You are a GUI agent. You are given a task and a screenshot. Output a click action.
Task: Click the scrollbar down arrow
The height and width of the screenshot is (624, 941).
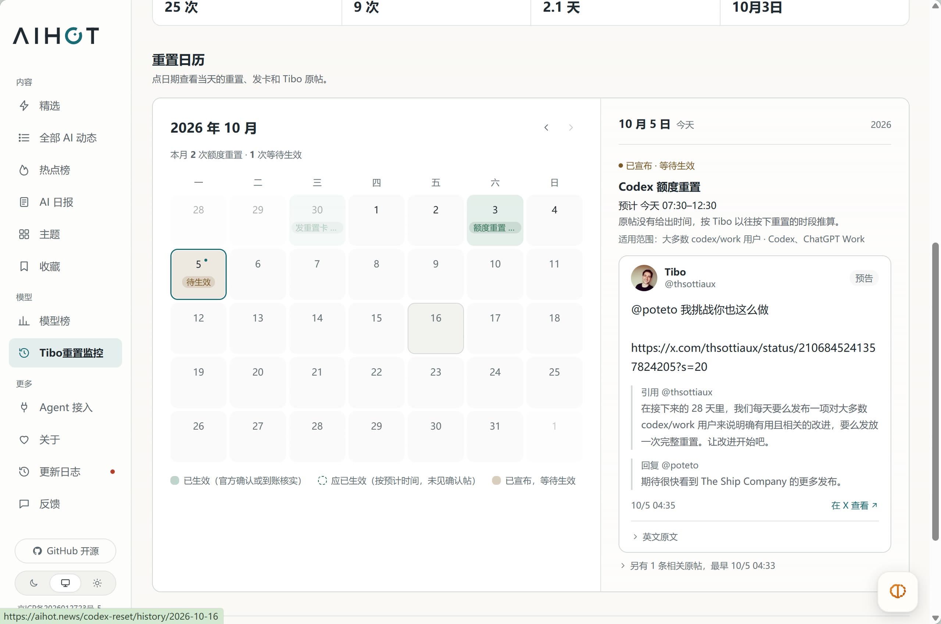[935, 618]
